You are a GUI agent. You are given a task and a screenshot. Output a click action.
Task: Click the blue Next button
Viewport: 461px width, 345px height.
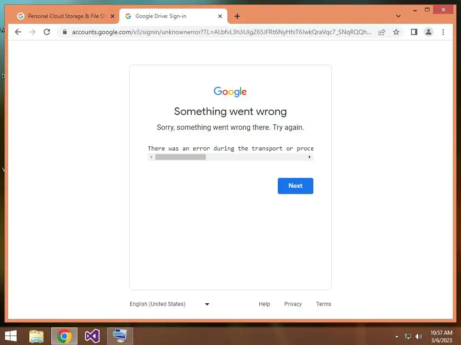point(295,186)
